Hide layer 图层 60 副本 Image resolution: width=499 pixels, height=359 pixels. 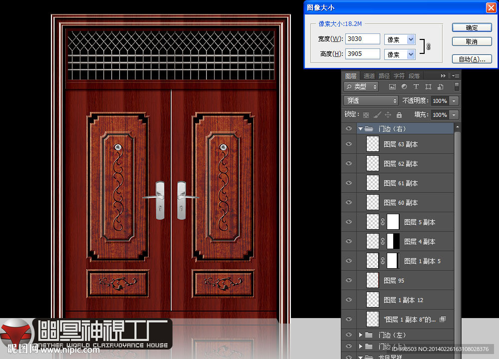pos(349,202)
